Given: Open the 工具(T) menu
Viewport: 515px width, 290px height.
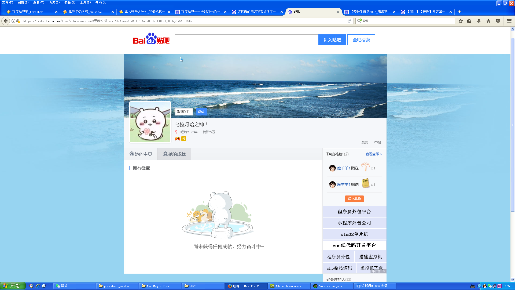Looking at the screenshot, I should pyautogui.click(x=85, y=2).
